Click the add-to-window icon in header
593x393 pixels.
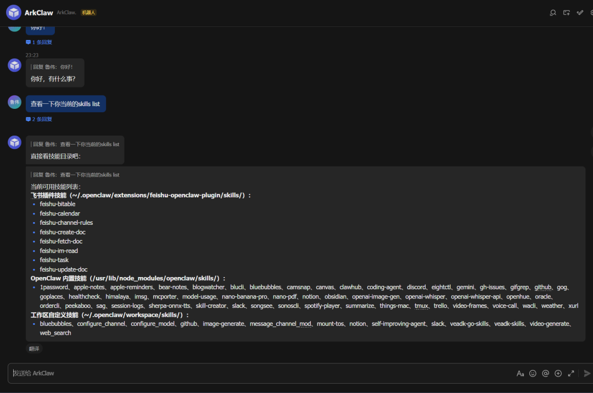coord(566,13)
